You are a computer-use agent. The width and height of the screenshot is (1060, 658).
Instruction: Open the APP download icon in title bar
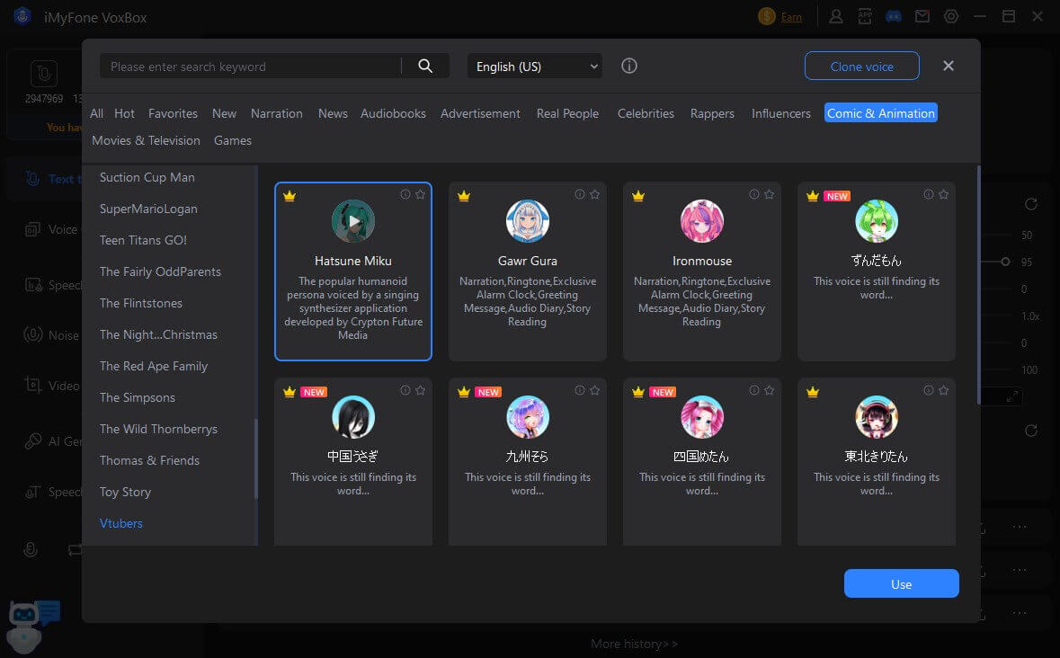pyautogui.click(x=865, y=16)
